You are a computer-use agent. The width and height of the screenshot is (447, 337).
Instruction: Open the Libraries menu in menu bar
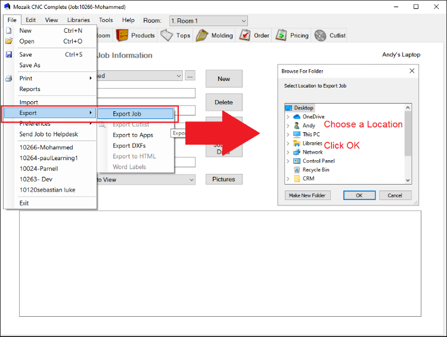pos(78,20)
